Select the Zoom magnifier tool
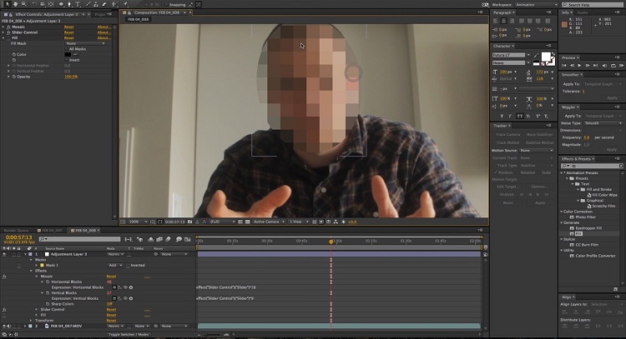This screenshot has height=339, width=626. tap(24, 4)
